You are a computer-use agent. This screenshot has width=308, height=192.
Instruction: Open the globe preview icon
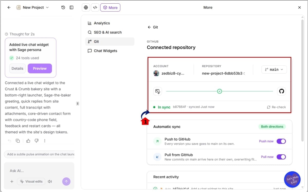[86, 7]
